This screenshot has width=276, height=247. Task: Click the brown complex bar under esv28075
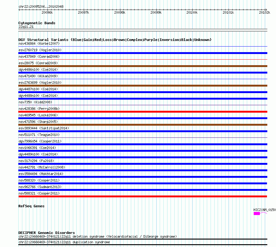pos(143,66)
